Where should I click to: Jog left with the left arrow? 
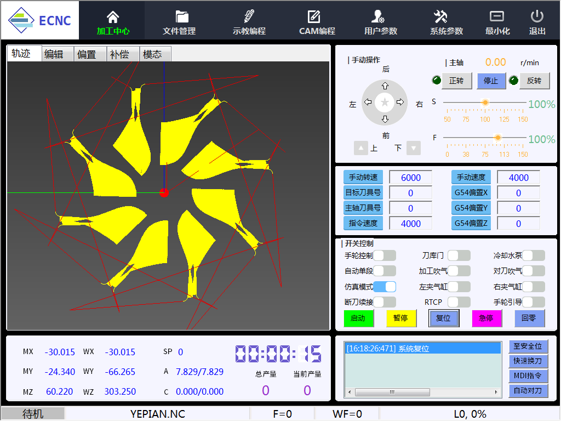368,103
